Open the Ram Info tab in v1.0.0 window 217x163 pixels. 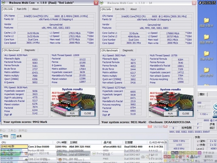pos(22,9)
